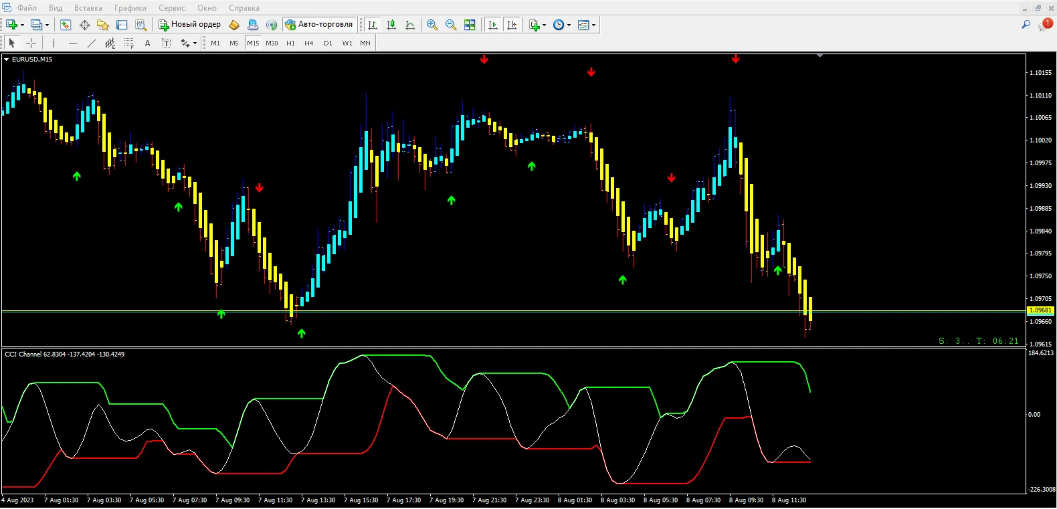Select the text label tool

[x=148, y=43]
